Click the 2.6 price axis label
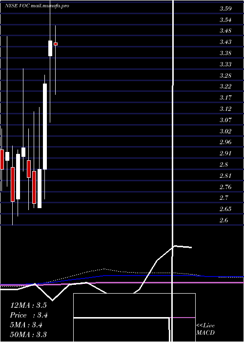This screenshot has width=244, height=342. (x=224, y=220)
